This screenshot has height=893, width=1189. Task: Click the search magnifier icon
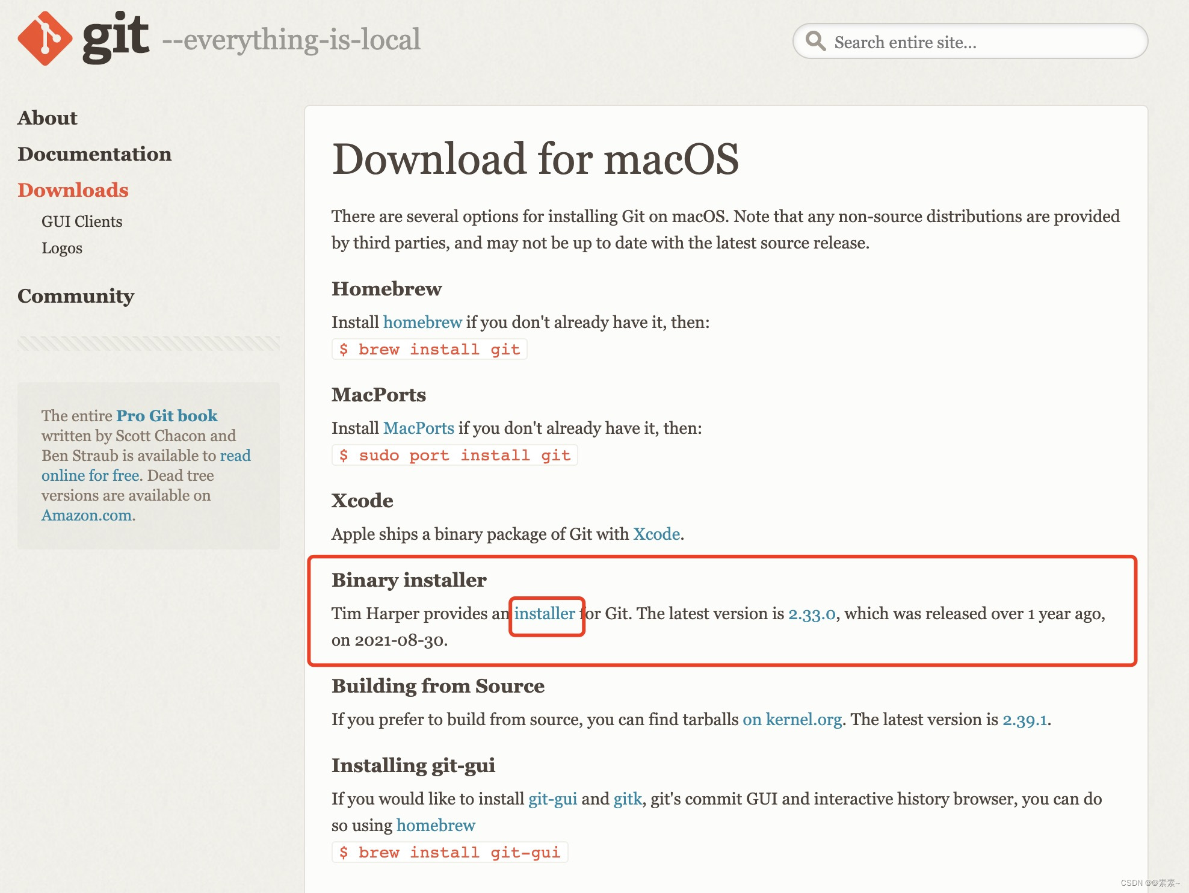pyautogui.click(x=815, y=42)
